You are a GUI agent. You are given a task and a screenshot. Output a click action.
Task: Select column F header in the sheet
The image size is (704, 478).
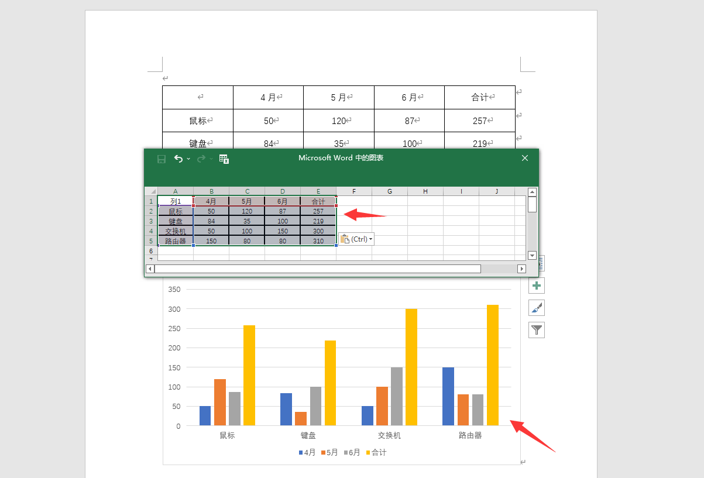[354, 191]
